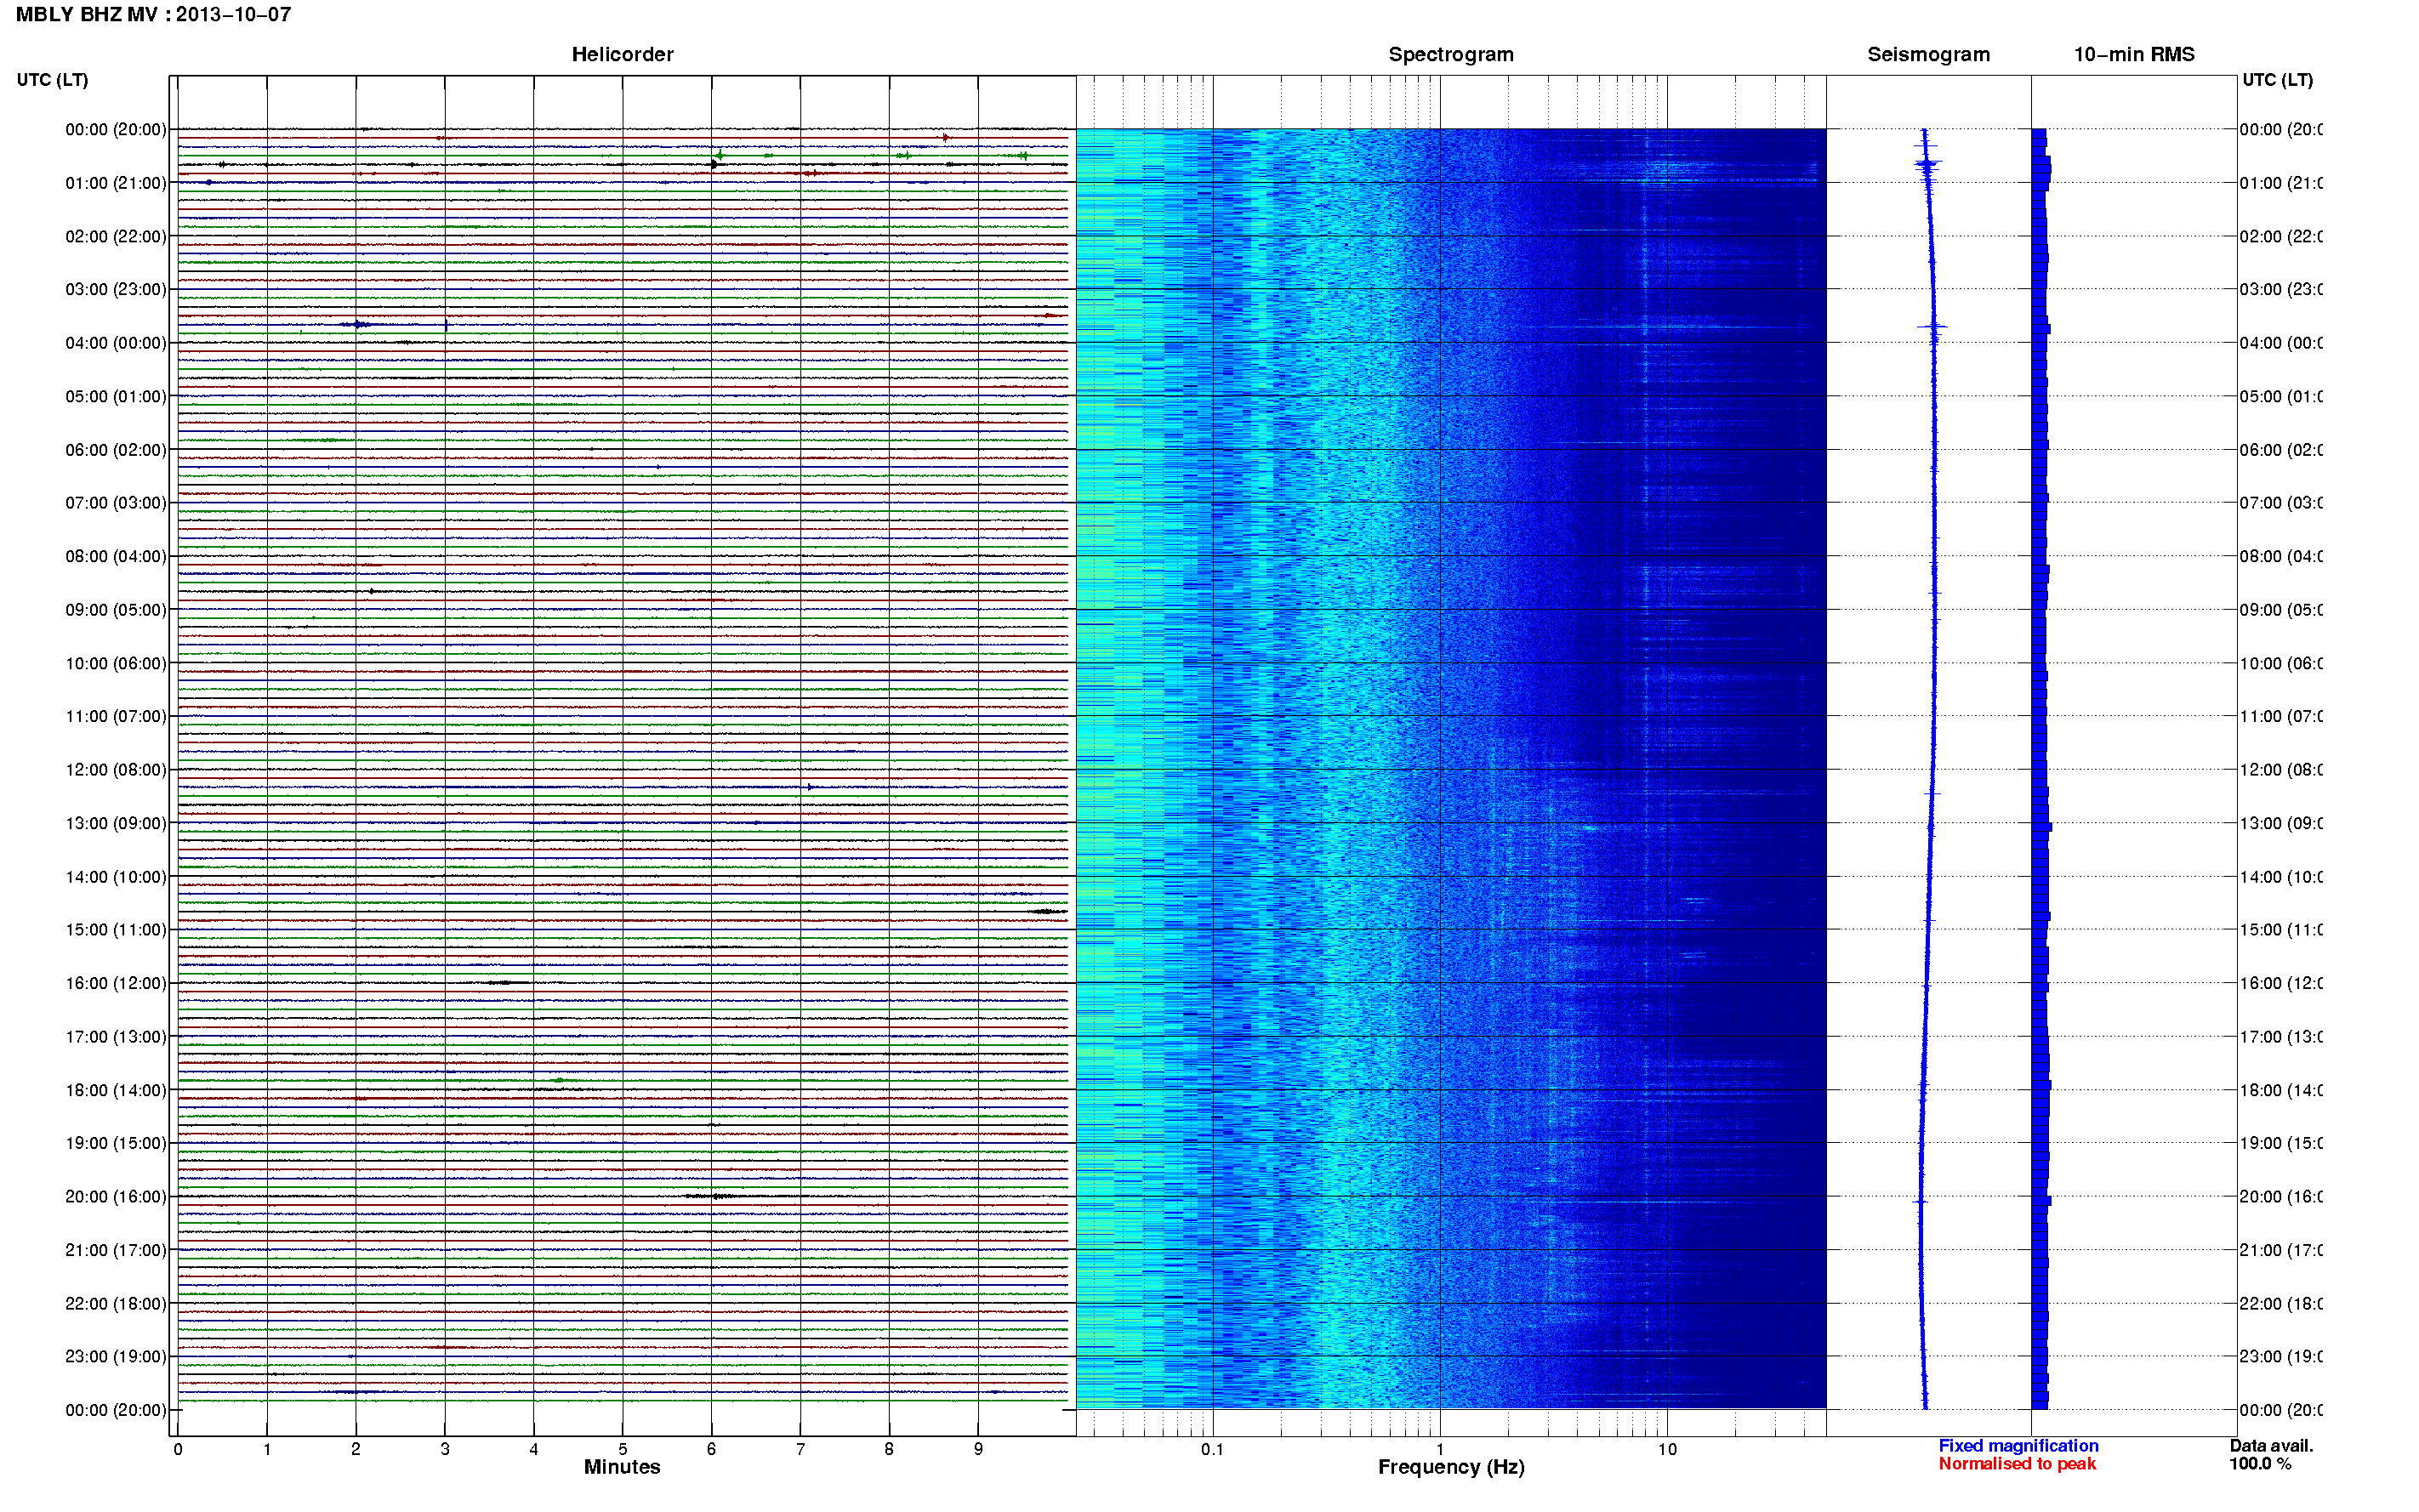2419x1512 pixels.
Task: Select the Helicorder panel heading
Action: [x=622, y=55]
